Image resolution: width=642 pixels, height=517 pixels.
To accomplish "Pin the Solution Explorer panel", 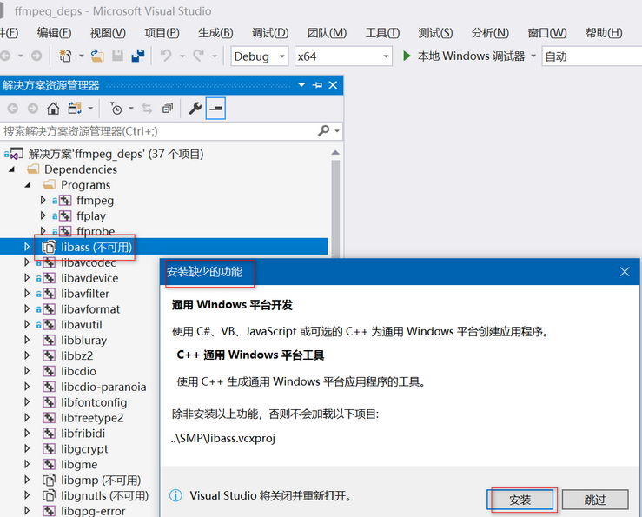I will [x=317, y=85].
